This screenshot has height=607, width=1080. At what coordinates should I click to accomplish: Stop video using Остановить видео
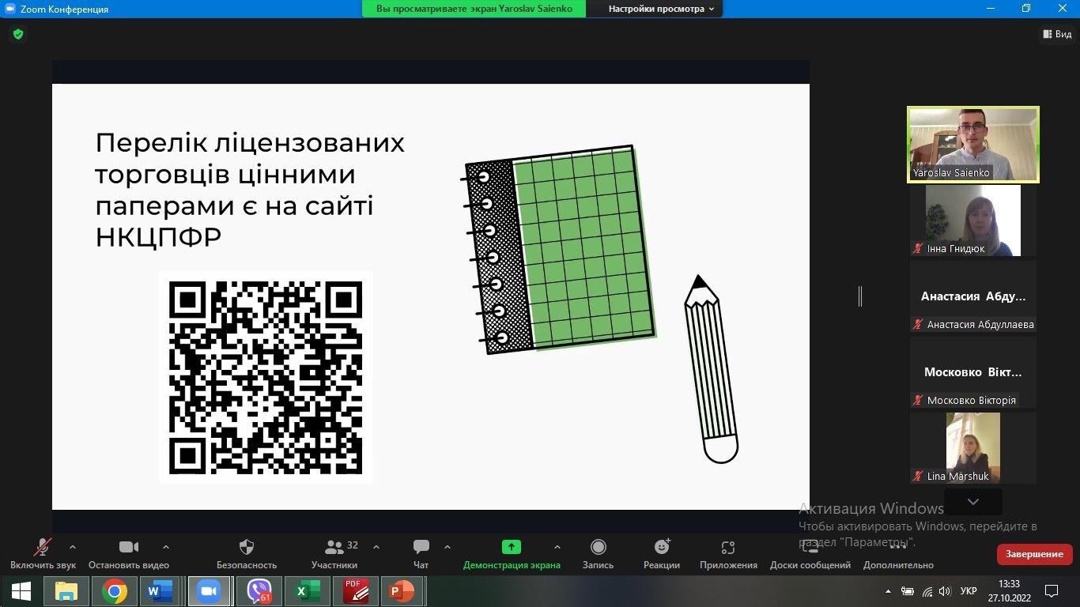(x=128, y=548)
